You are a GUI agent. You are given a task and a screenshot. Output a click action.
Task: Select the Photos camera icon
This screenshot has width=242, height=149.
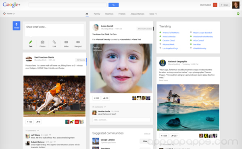(42, 42)
